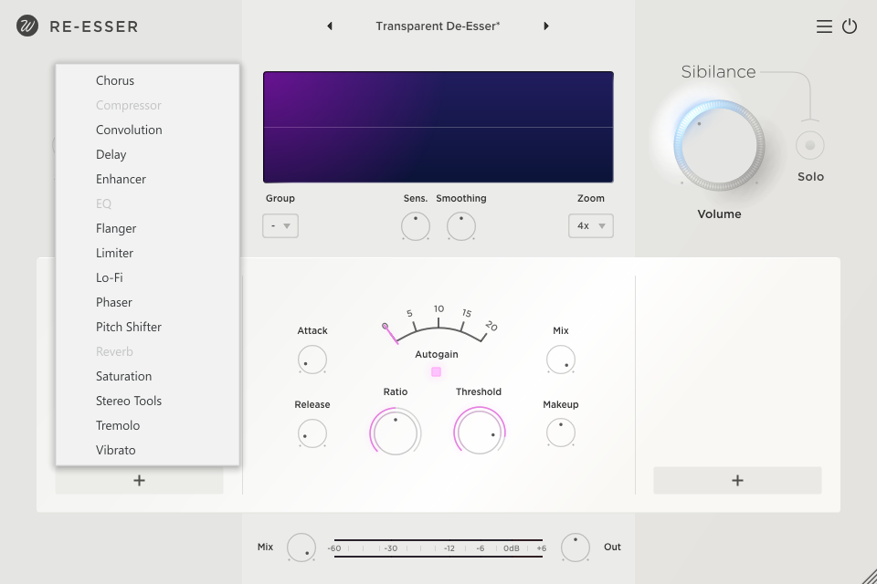Click the RE-ESSER logo icon
Image resolution: width=877 pixels, height=584 pixels.
click(27, 26)
